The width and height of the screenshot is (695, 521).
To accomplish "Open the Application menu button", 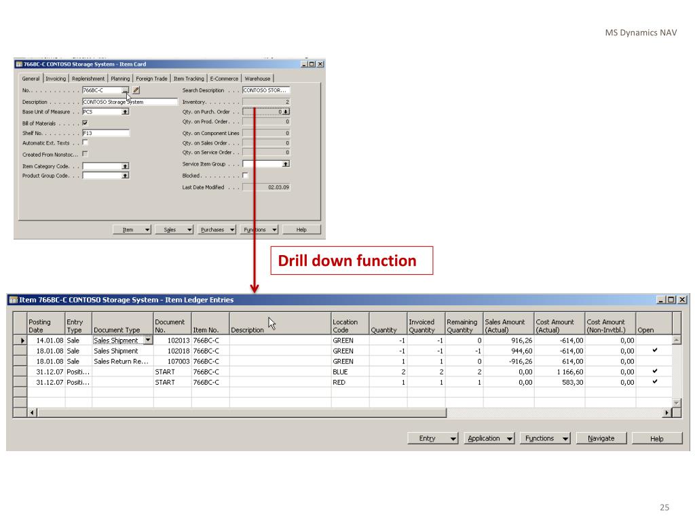I will 489,438.
